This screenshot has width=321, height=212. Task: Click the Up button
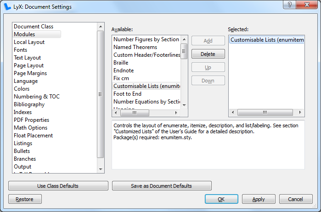tap(208, 67)
